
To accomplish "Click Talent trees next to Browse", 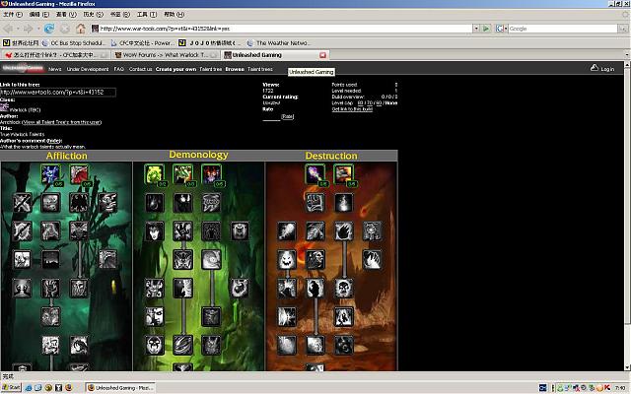I will (x=260, y=69).
